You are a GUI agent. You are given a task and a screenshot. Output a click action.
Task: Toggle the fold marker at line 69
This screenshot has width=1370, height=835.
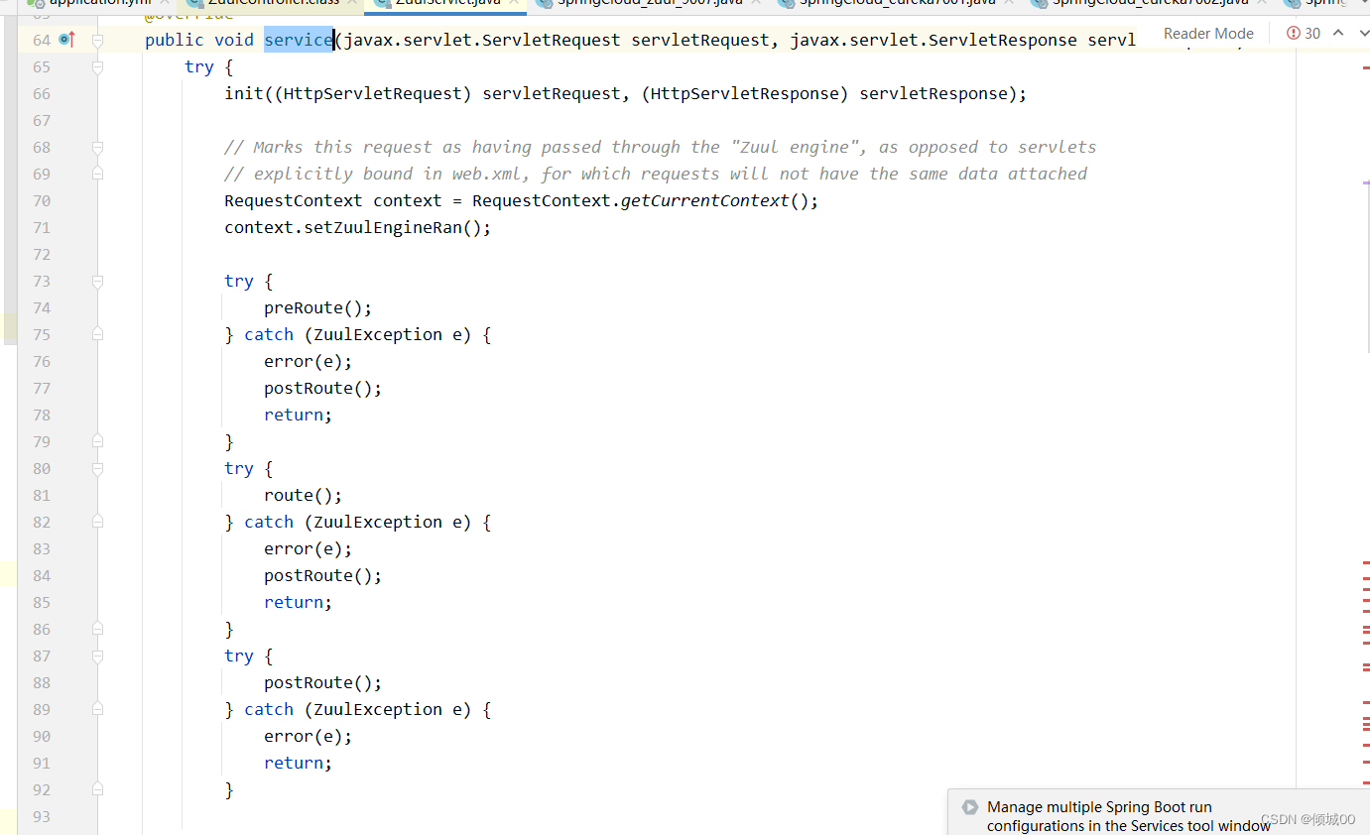click(x=97, y=174)
